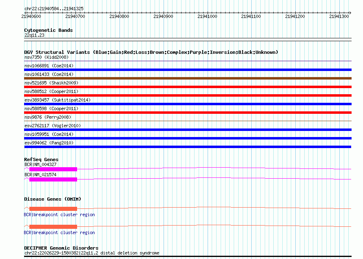The width and height of the screenshot is (363, 259).
Task: Click the nsv1059951 (Coe2014) label
Action: [49, 134]
